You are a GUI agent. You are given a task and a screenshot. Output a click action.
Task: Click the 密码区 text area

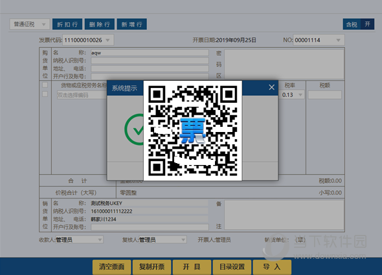284,64
